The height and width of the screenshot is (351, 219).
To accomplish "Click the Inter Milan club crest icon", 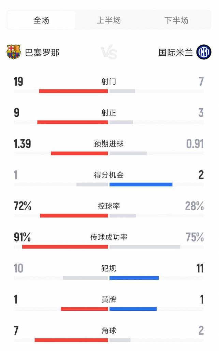I will 204,52.
